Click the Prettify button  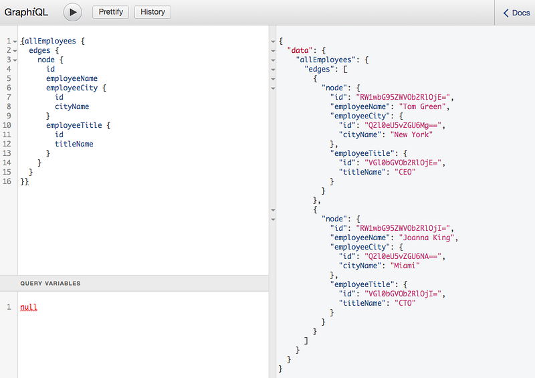110,12
